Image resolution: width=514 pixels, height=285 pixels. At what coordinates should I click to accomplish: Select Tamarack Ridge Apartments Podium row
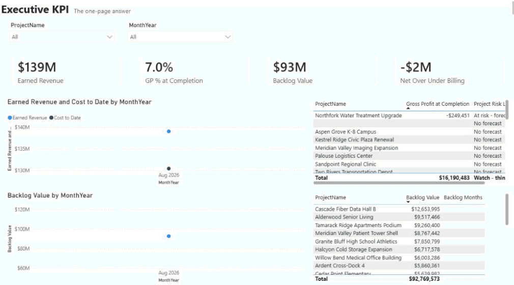point(399,225)
